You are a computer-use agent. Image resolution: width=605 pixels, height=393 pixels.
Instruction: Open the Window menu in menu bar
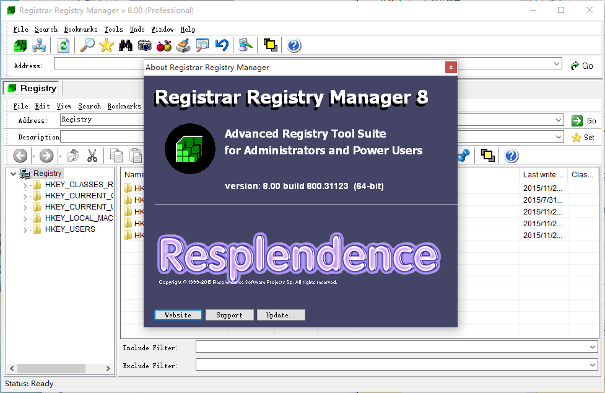[162, 29]
